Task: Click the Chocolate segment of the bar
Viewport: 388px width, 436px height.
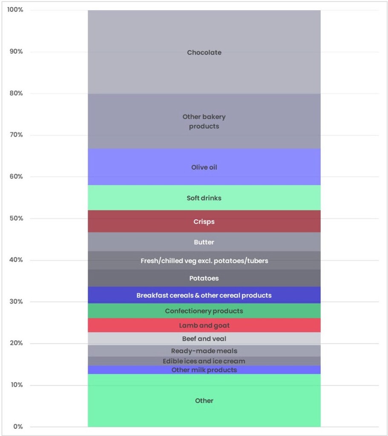Action: pos(204,52)
